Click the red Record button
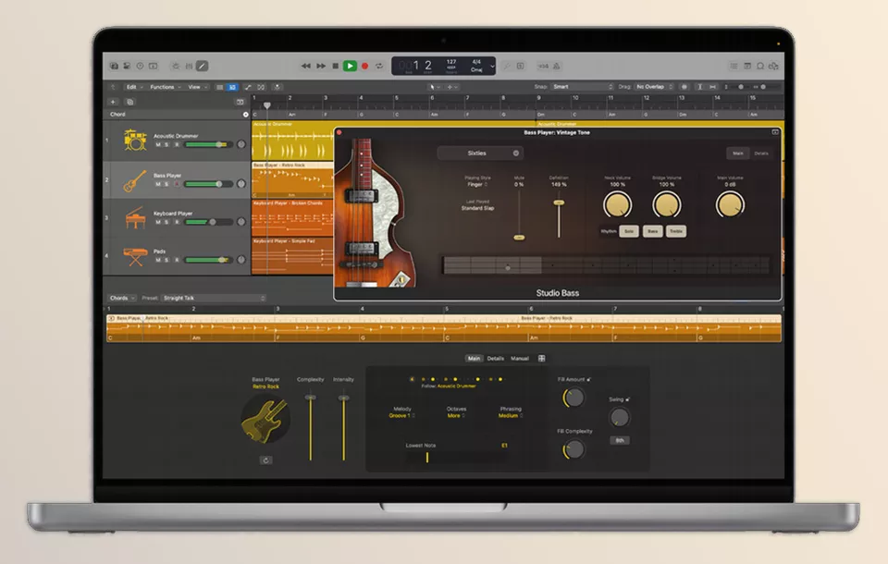The height and width of the screenshot is (564, 888). point(365,67)
